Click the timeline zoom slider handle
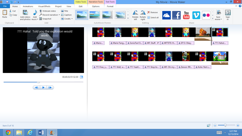 click(225, 125)
